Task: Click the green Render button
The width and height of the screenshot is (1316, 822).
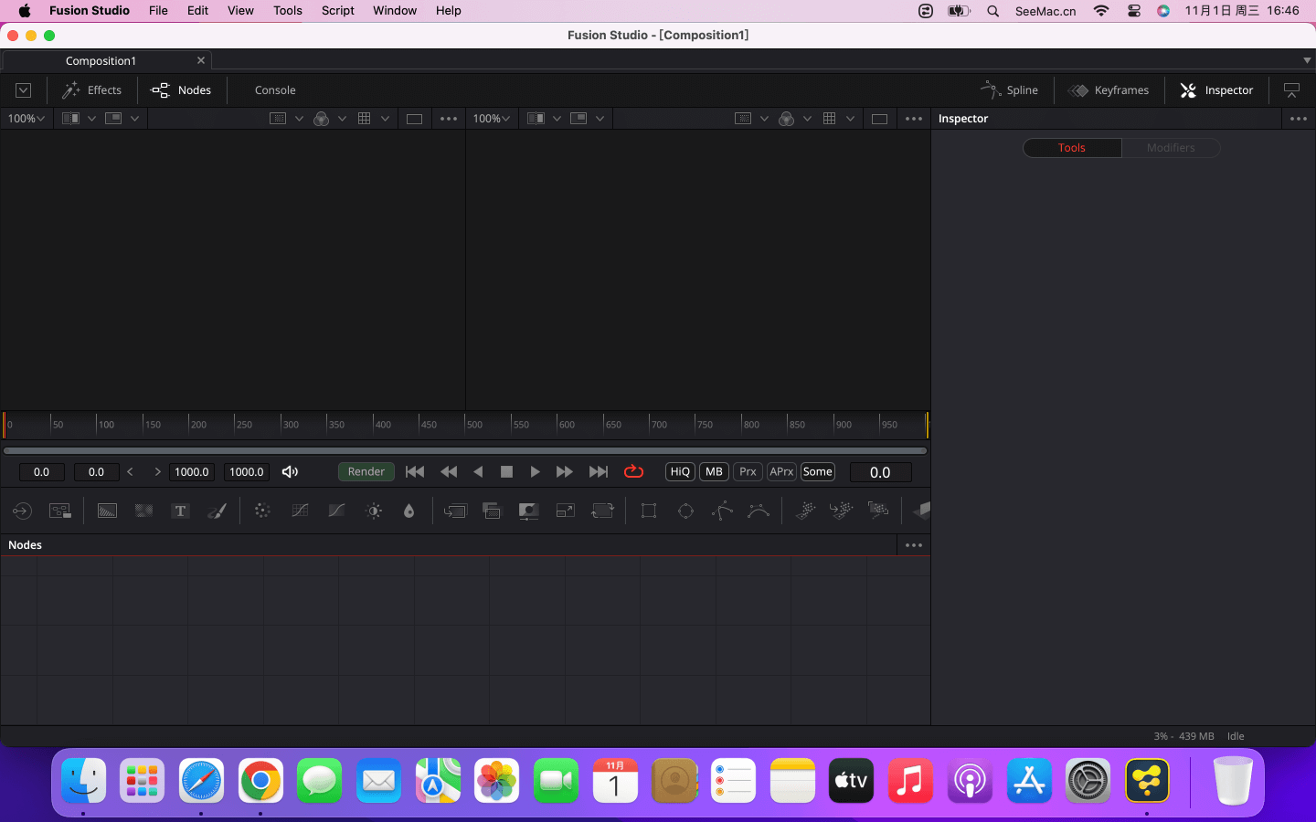Action: click(366, 472)
